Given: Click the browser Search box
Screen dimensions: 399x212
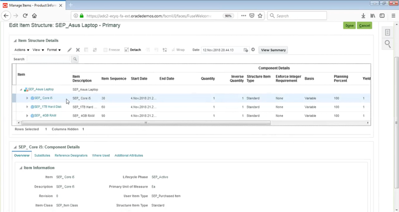Looking at the screenshot, I should (297, 16).
